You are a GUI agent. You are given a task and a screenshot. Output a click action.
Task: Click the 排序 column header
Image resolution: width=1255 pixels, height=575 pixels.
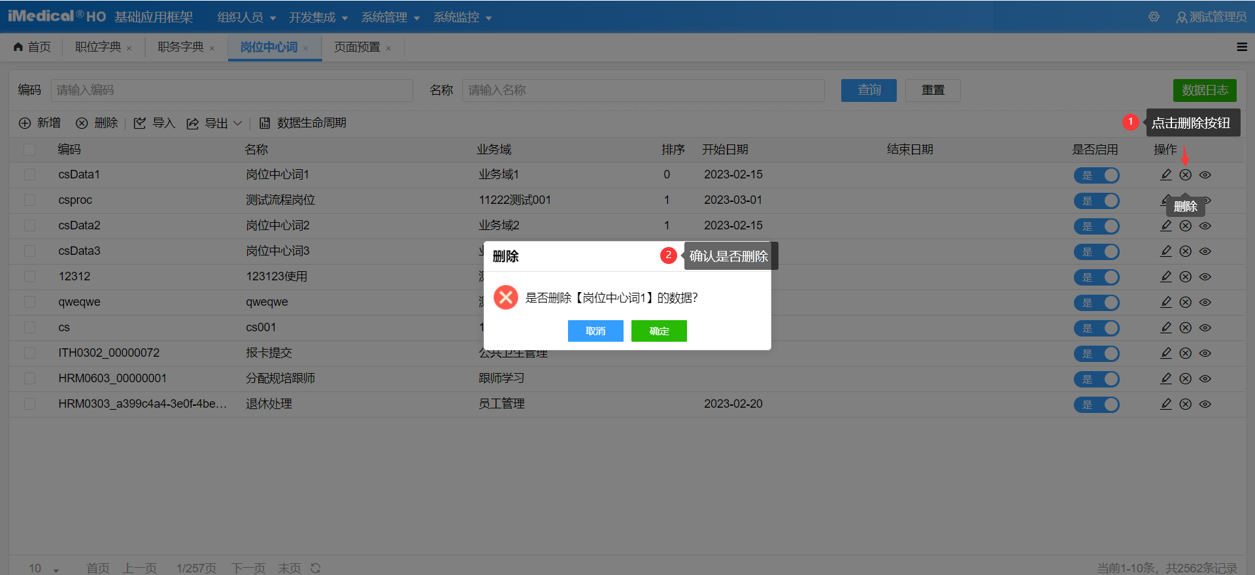(x=673, y=150)
